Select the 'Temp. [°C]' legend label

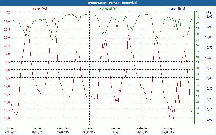40,9
